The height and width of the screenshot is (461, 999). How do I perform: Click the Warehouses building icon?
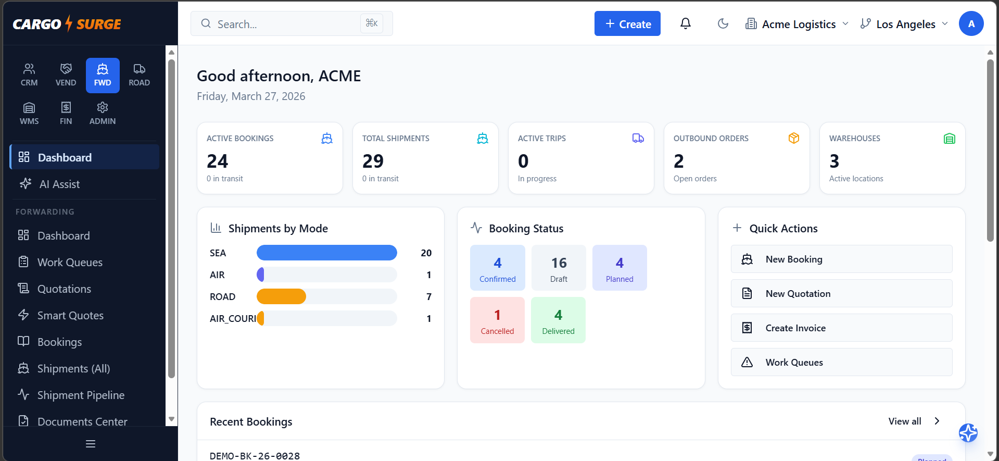pyautogui.click(x=950, y=138)
